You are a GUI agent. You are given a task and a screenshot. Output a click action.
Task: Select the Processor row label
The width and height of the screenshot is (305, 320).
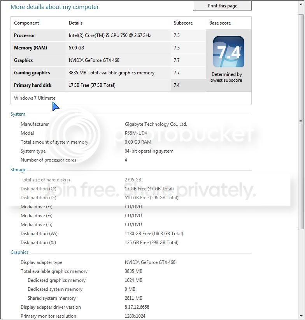[25, 35]
